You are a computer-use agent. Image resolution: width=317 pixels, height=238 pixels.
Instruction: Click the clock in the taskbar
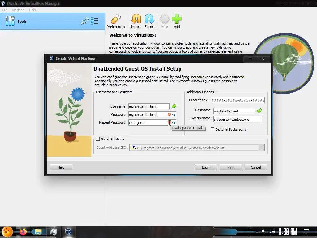tap(288, 231)
